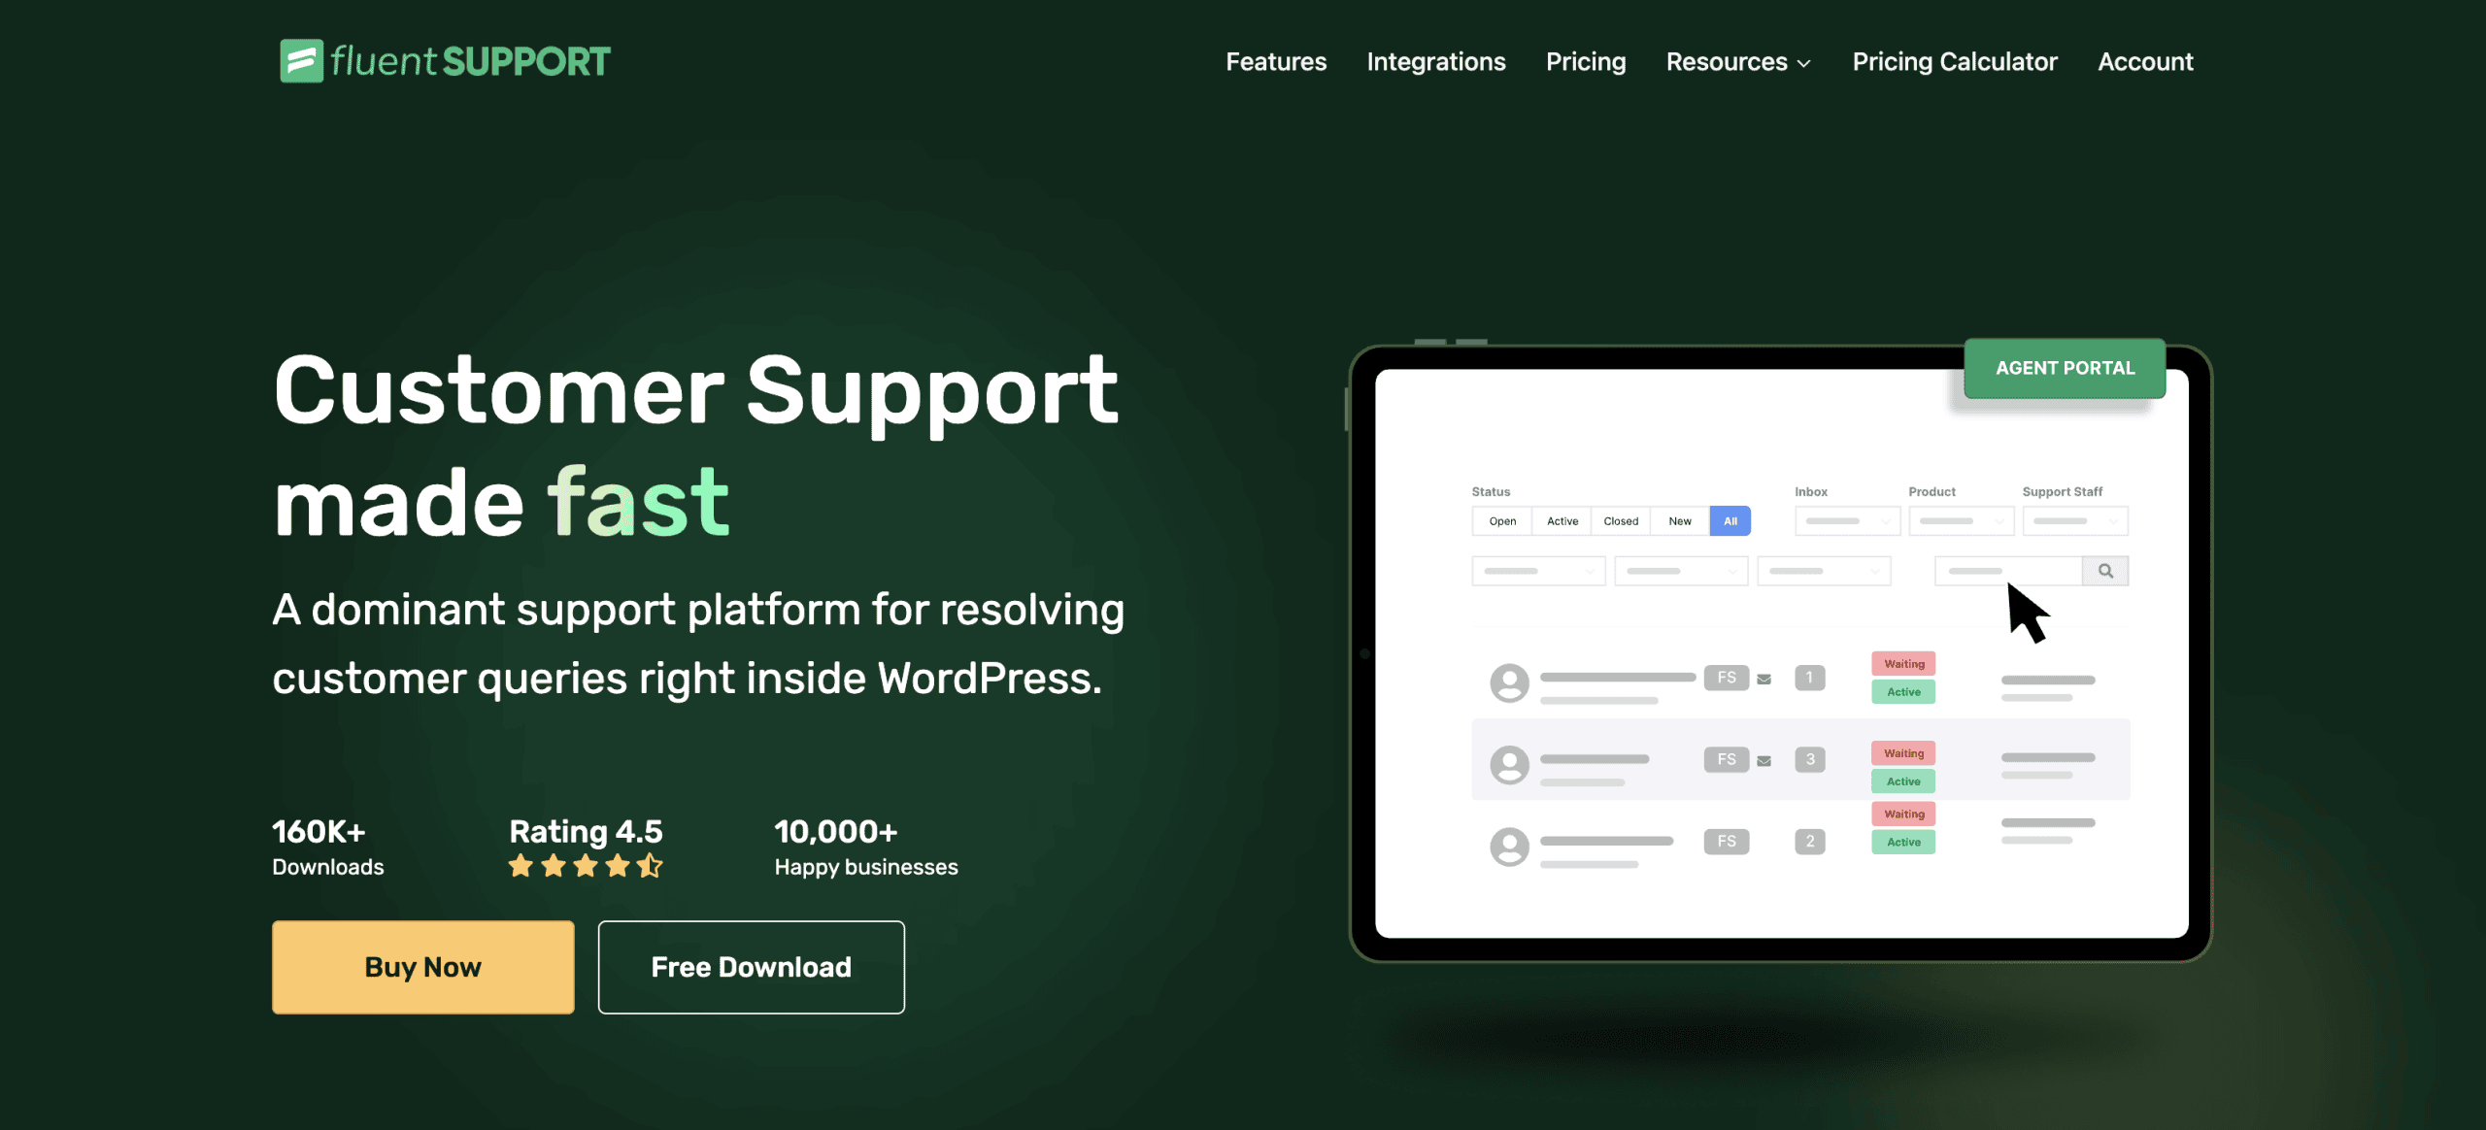Click the avatar of the third ticket row
2486x1130 pixels.
click(1509, 847)
